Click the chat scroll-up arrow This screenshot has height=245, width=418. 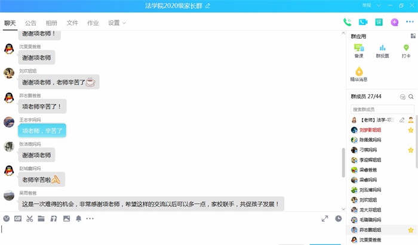(x=343, y=33)
